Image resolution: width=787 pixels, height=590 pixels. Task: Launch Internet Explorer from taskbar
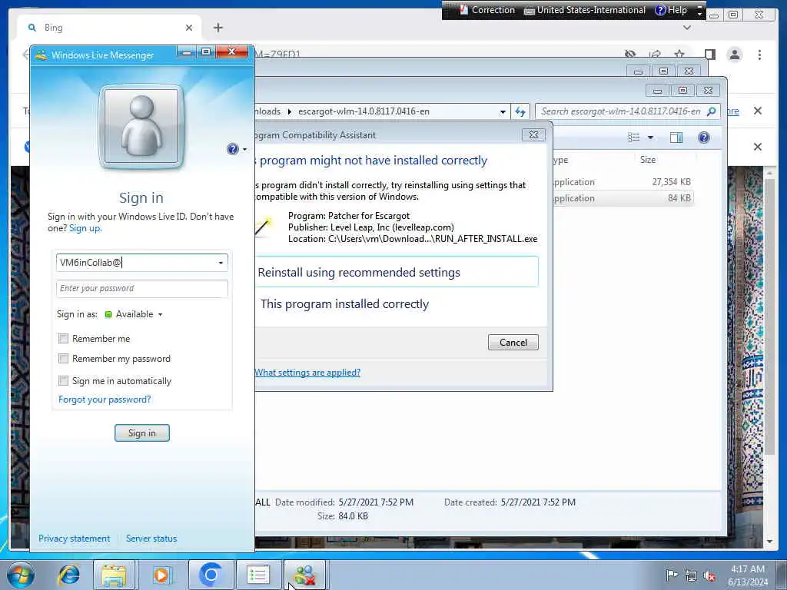(68, 575)
